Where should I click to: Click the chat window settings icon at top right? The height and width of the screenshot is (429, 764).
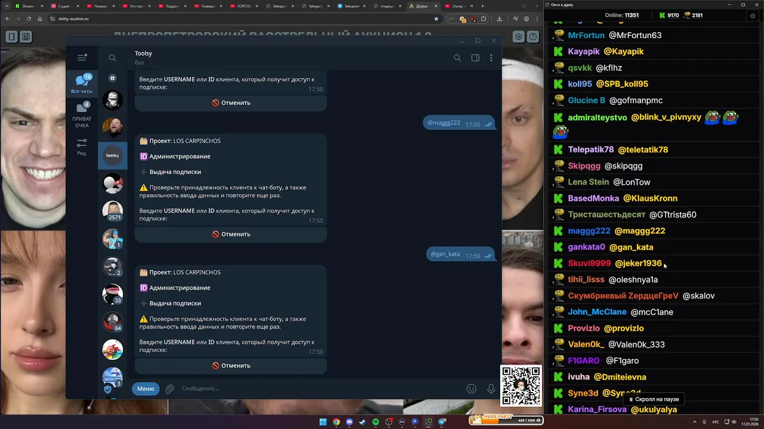pyautogui.click(x=751, y=16)
